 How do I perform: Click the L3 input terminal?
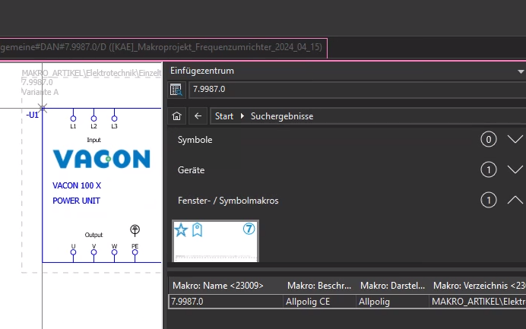pyautogui.click(x=114, y=119)
